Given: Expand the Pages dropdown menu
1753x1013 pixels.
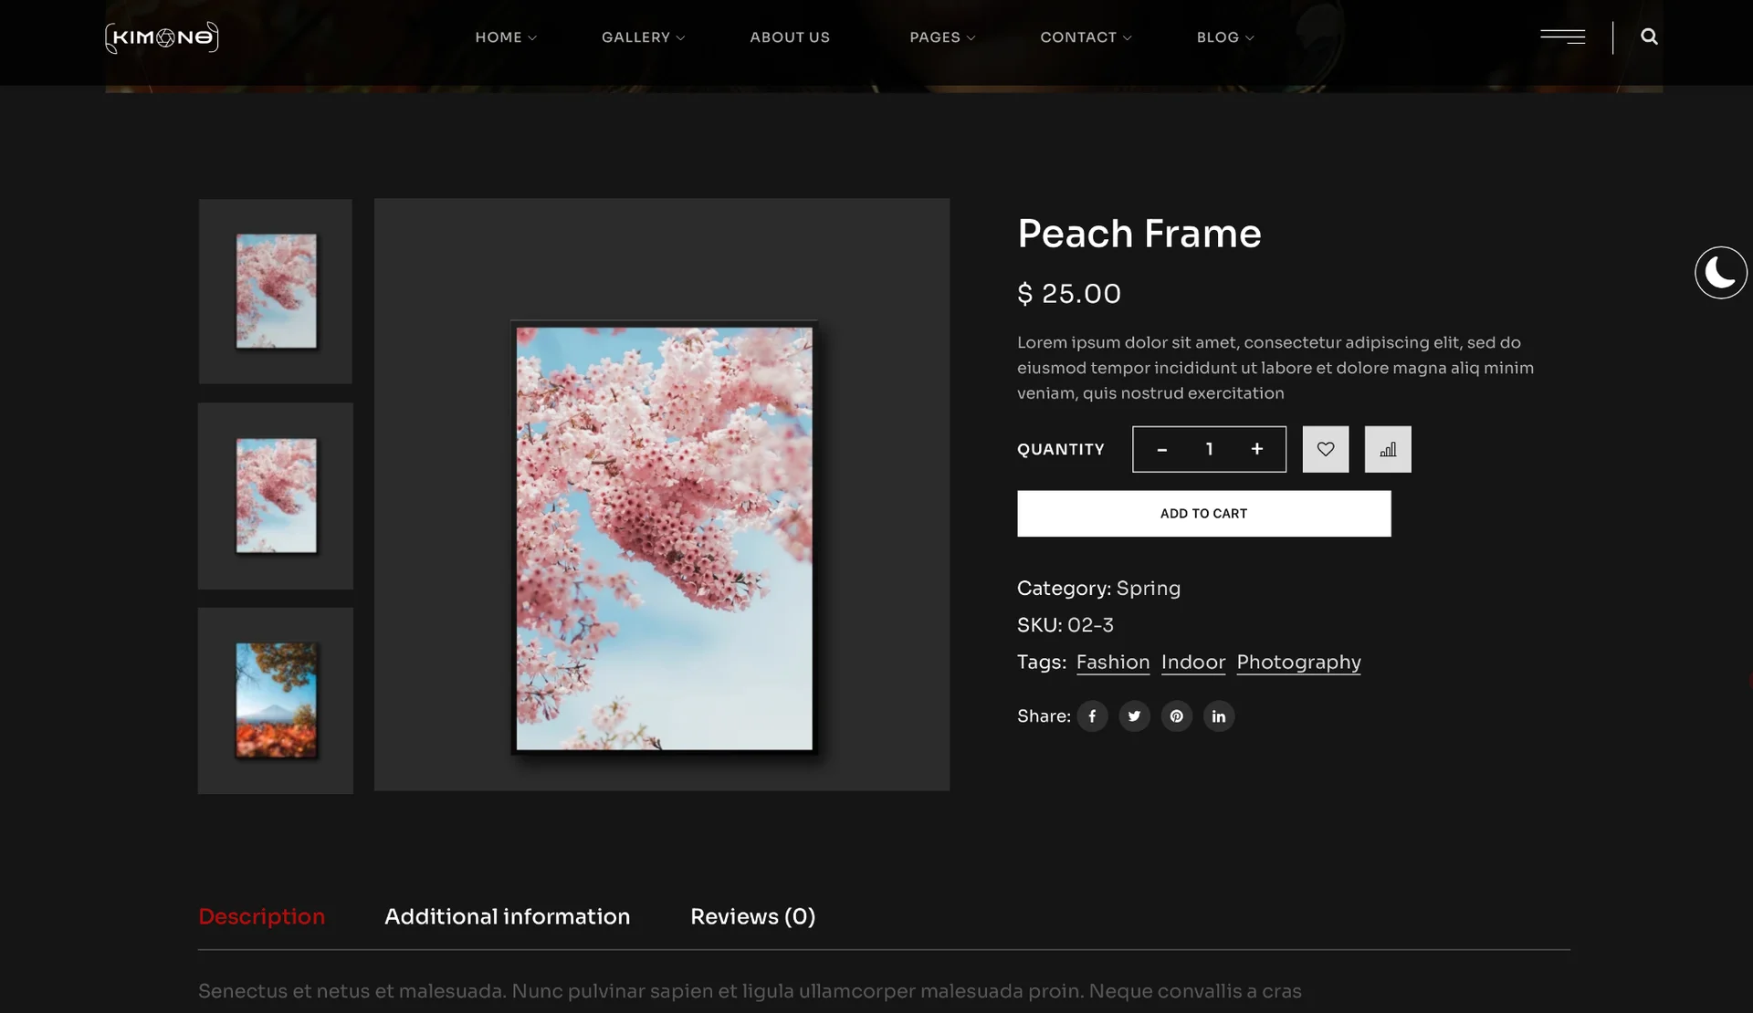Looking at the screenshot, I should click(x=941, y=37).
